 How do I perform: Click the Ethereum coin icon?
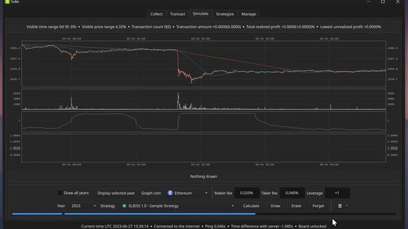pyautogui.click(x=170, y=193)
